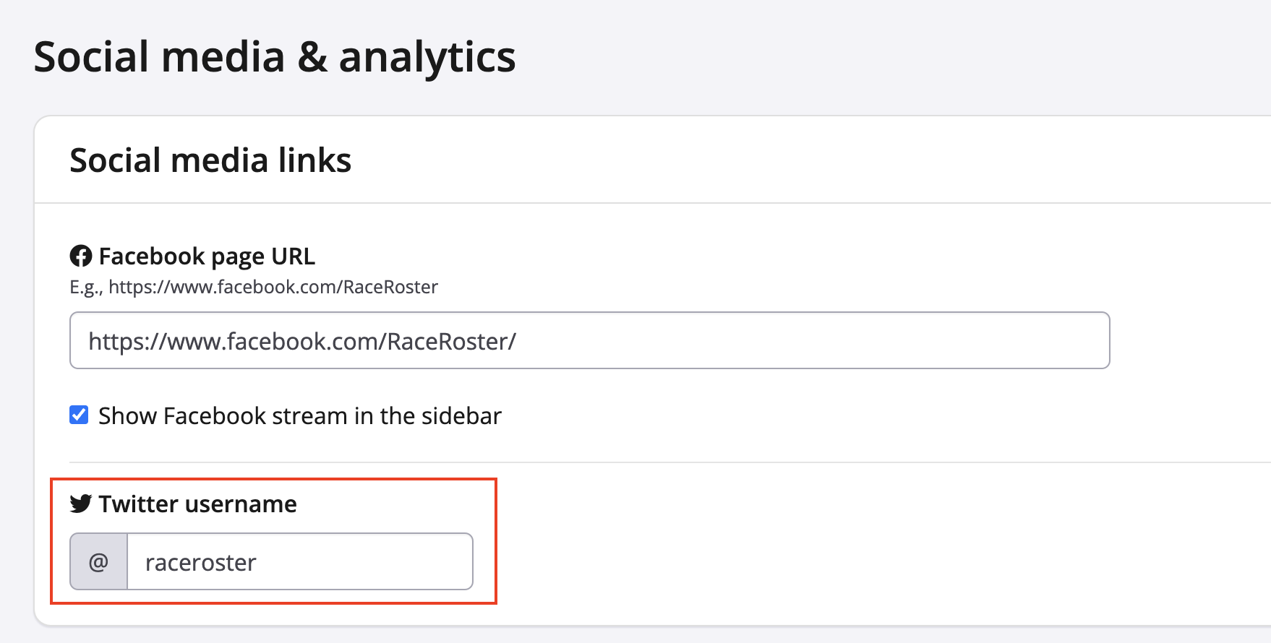This screenshot has height=643, width=1271.
Task: Click the word "analytics" in the page title
Action: (427, 57)
